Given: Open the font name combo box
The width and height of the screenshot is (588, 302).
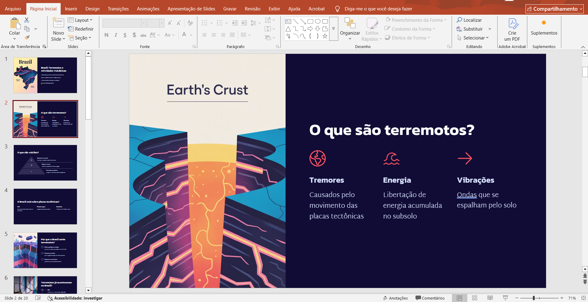Looking at the screenshot, I should pos(124,23).
